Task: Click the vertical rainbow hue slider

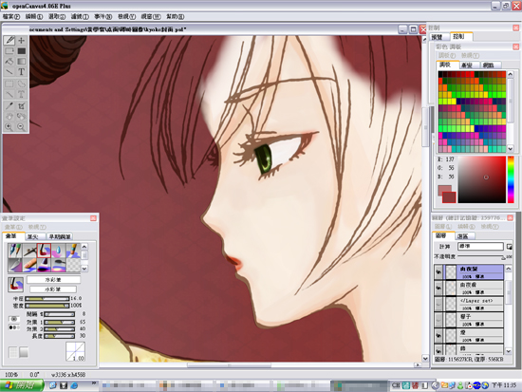Action: click(511, 179)
